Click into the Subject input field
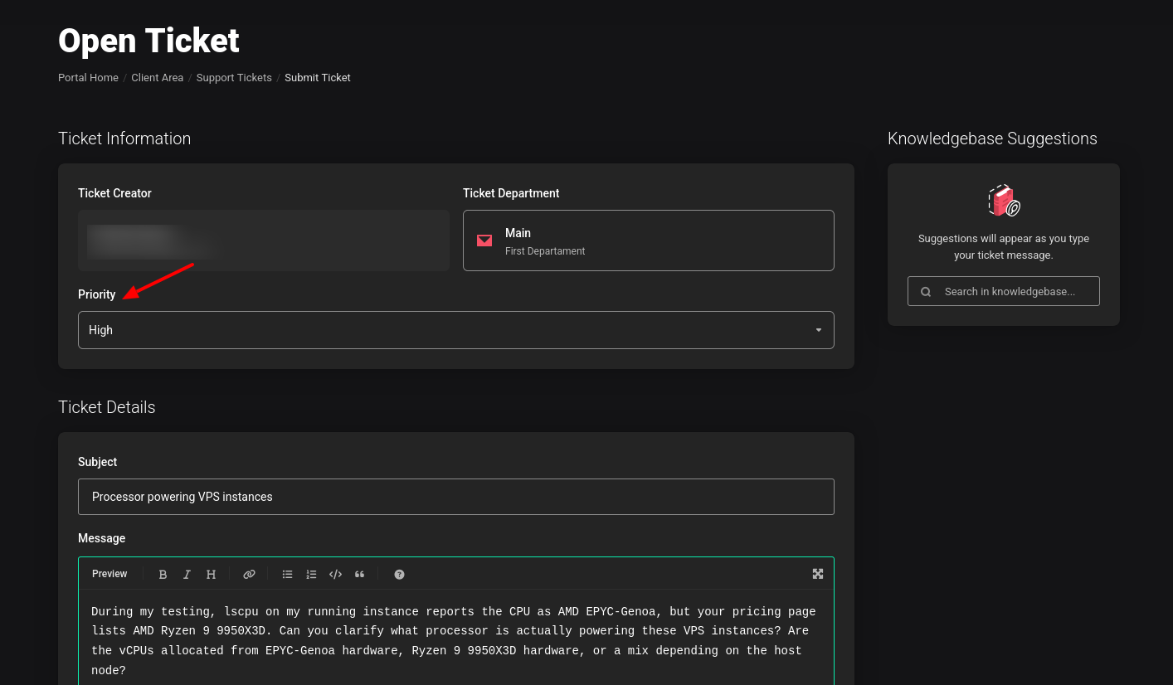This screenshot has height=685, width=1173. 456,497
